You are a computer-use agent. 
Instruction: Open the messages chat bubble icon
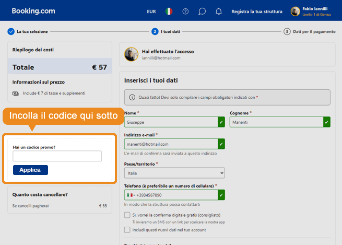[202, 11]
